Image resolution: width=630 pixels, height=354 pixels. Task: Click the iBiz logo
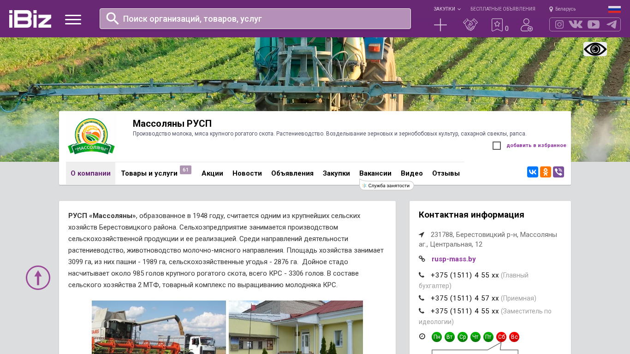[x=30, y=19]
